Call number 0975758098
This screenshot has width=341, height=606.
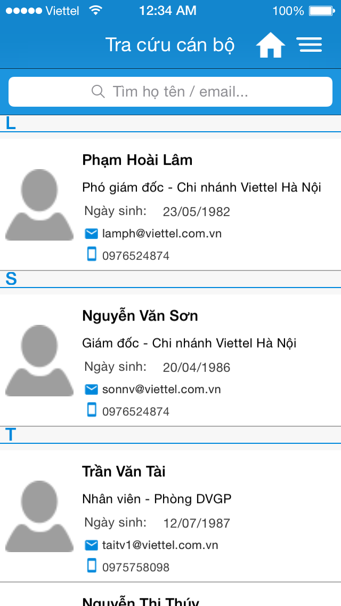[135, 568]
